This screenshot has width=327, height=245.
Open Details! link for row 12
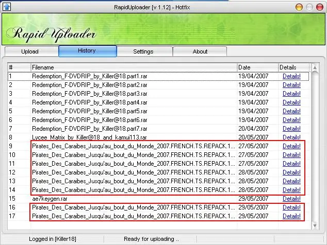(291, 172)
